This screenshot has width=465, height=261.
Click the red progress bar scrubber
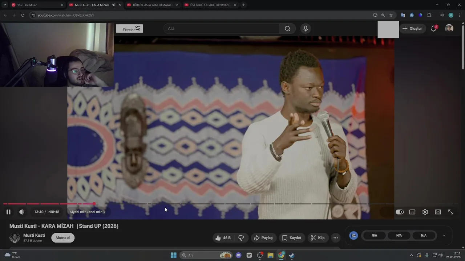click(94, 204)
